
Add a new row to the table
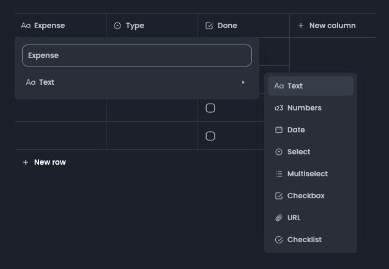(x=50, y=162)
